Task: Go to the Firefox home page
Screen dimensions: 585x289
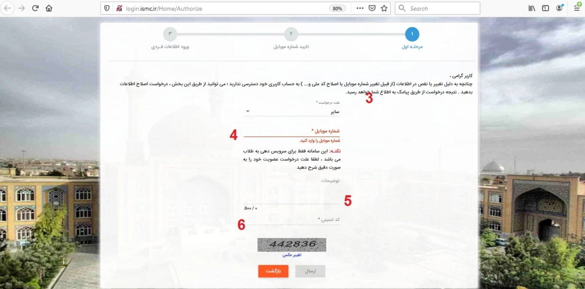Action: point(49,8)
